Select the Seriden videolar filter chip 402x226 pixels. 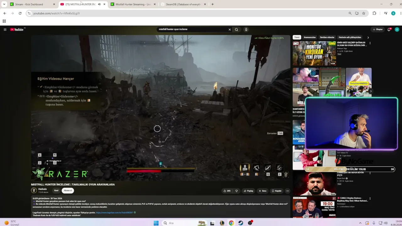327,37
